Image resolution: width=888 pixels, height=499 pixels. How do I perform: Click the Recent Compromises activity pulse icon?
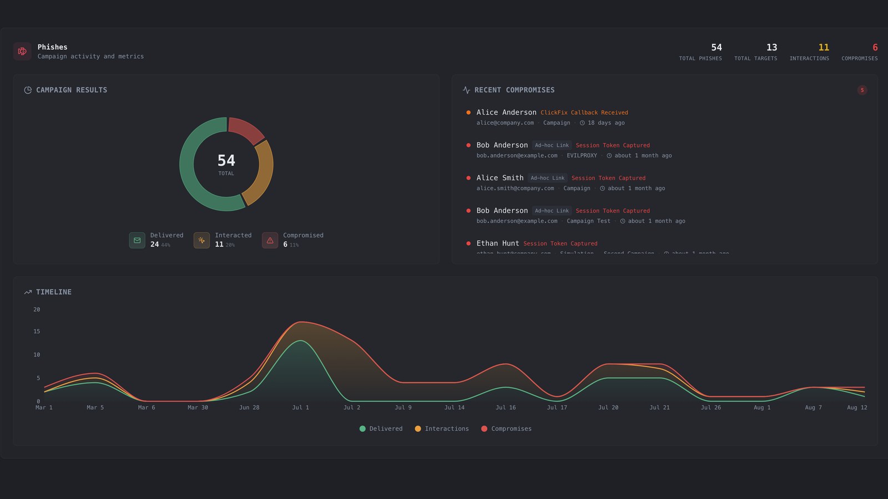pyautogui.click(x=466, y=90)
